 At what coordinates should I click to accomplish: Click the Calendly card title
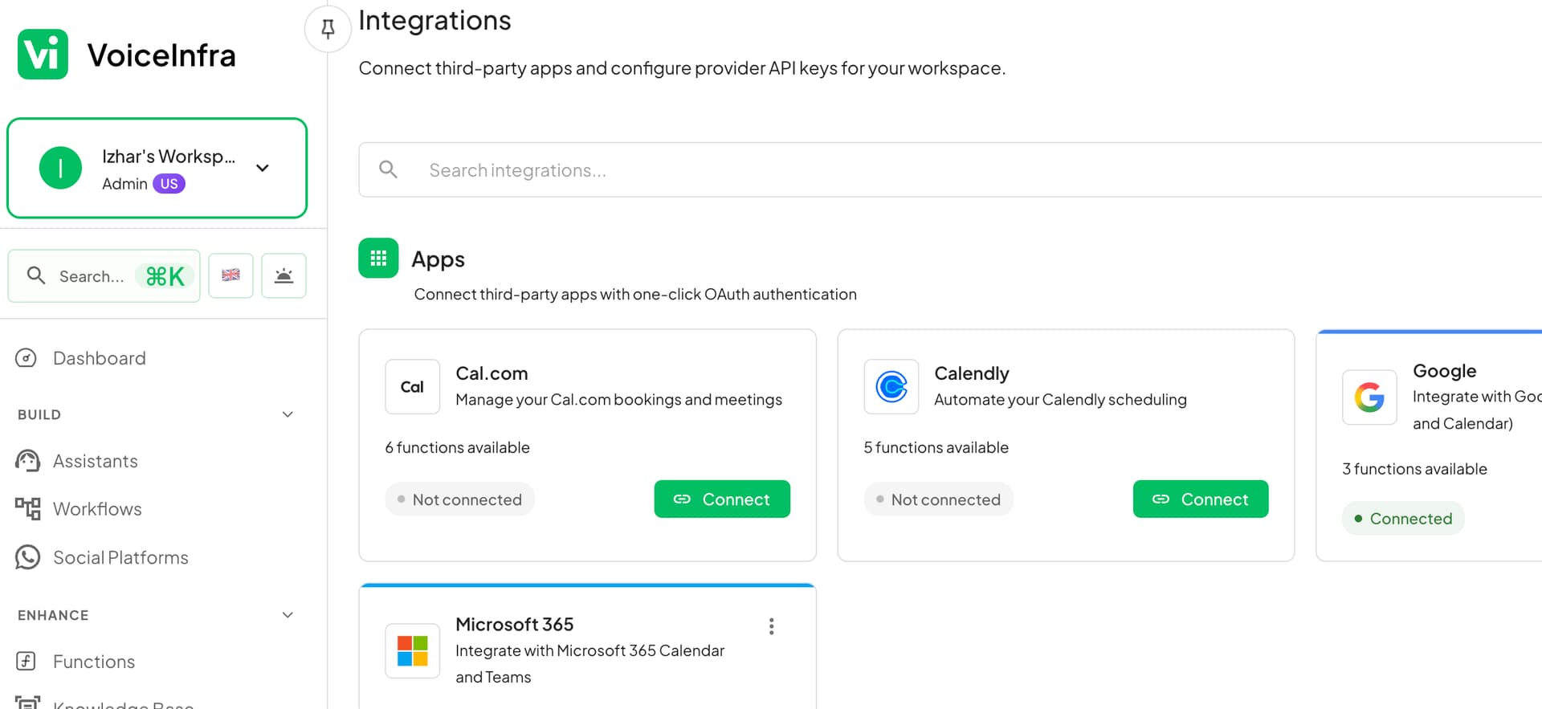point(971,373)
